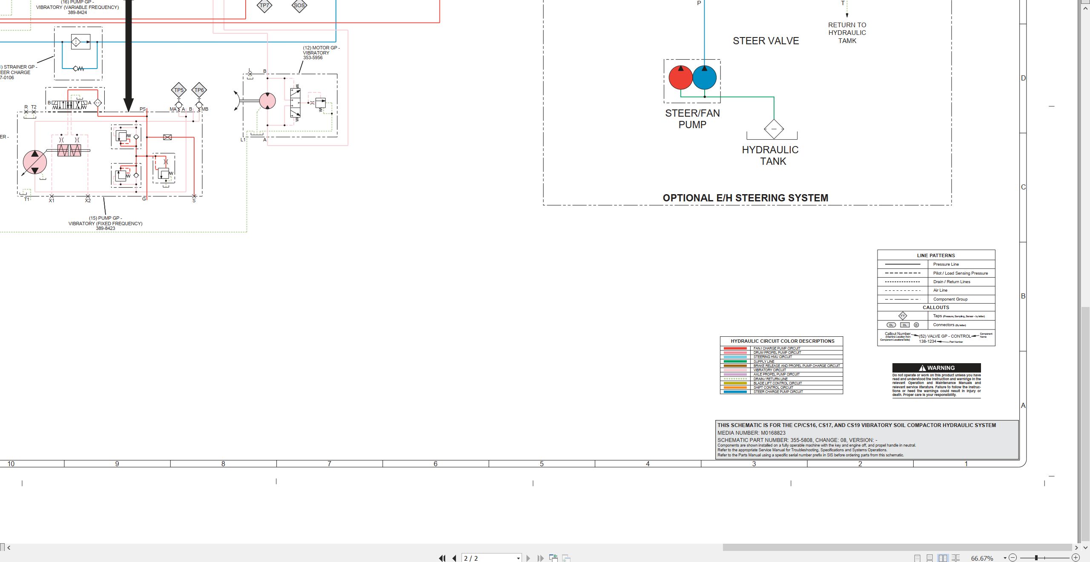Click the horizontal scrollbar thumb
The width and height of the screenshot is (1090, 562).
[897, 548]
